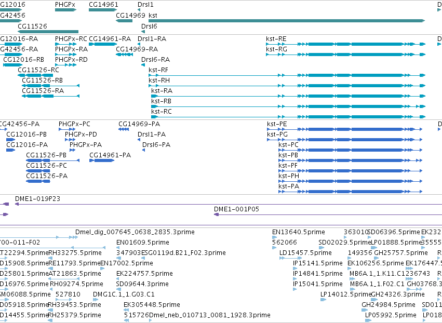Select the IP15141.5prime EST label

(318, 263)
